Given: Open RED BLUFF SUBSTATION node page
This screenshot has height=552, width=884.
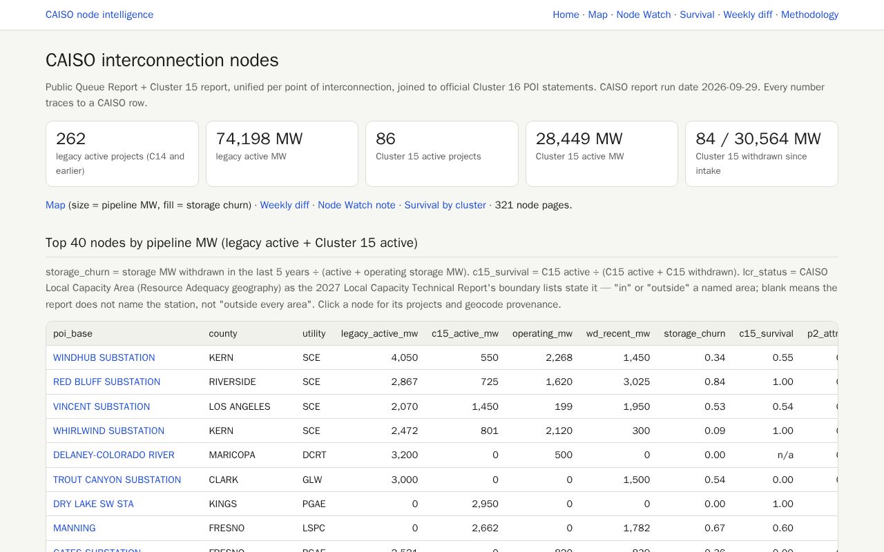Looking at the screenshot, I should [x=106, y=382].
